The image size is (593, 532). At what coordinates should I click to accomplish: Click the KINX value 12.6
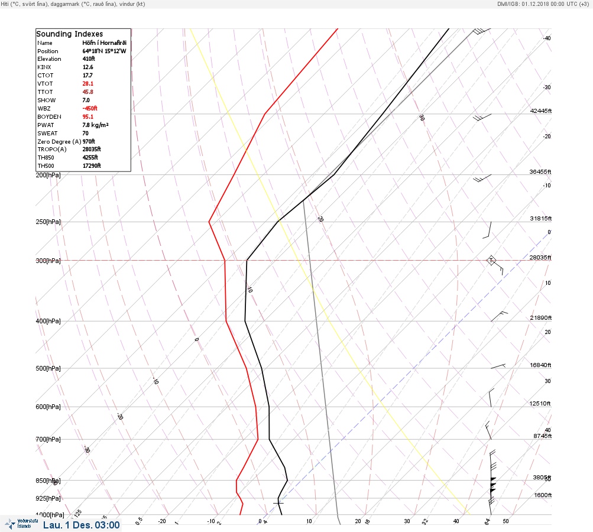tap(88, 67)
